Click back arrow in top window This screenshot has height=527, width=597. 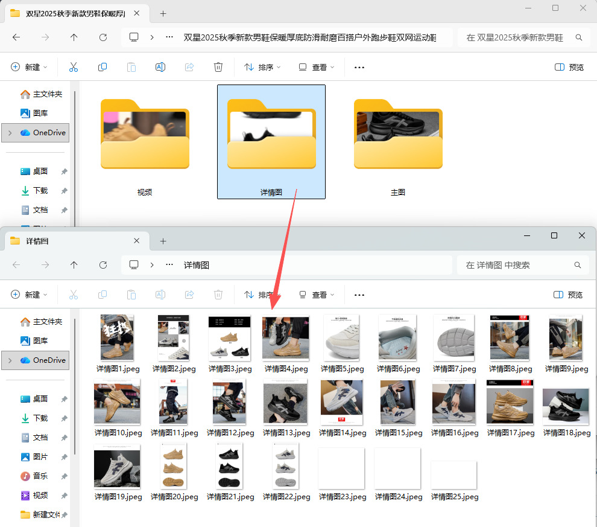16,37
